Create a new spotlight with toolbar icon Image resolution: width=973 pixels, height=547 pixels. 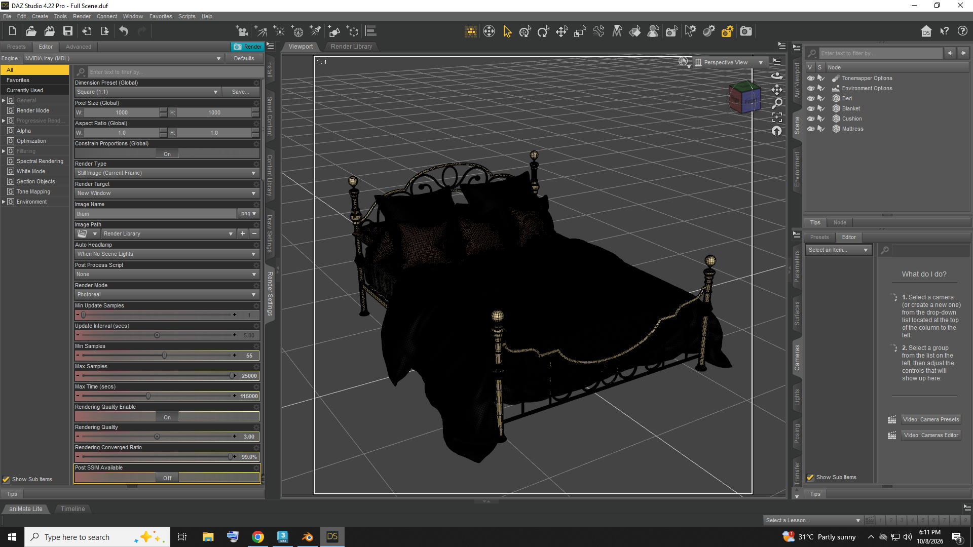[x=316, y=31]
